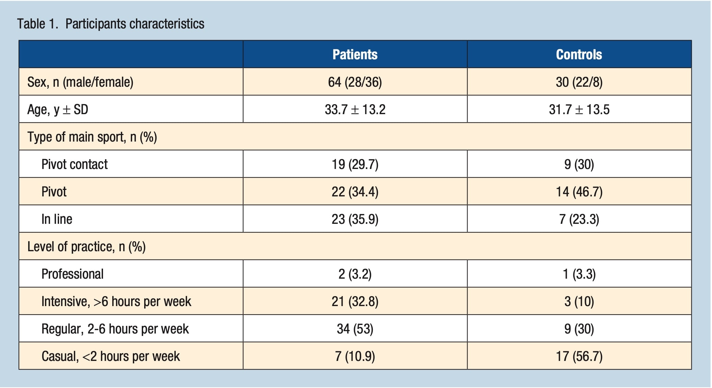Screen dimensions: 712x388
Task: Select the "Pivot contact" row label
Action: pyautogui.click(x=74, y=165)
